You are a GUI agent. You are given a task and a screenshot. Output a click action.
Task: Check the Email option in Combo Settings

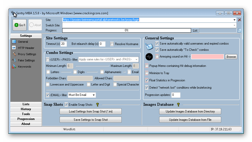pyautogui.click(x=129, y=72)
